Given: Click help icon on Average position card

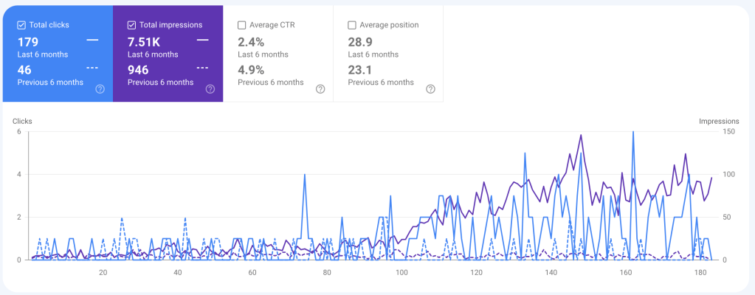Looking at the screenshot, I should coord(430,89).
